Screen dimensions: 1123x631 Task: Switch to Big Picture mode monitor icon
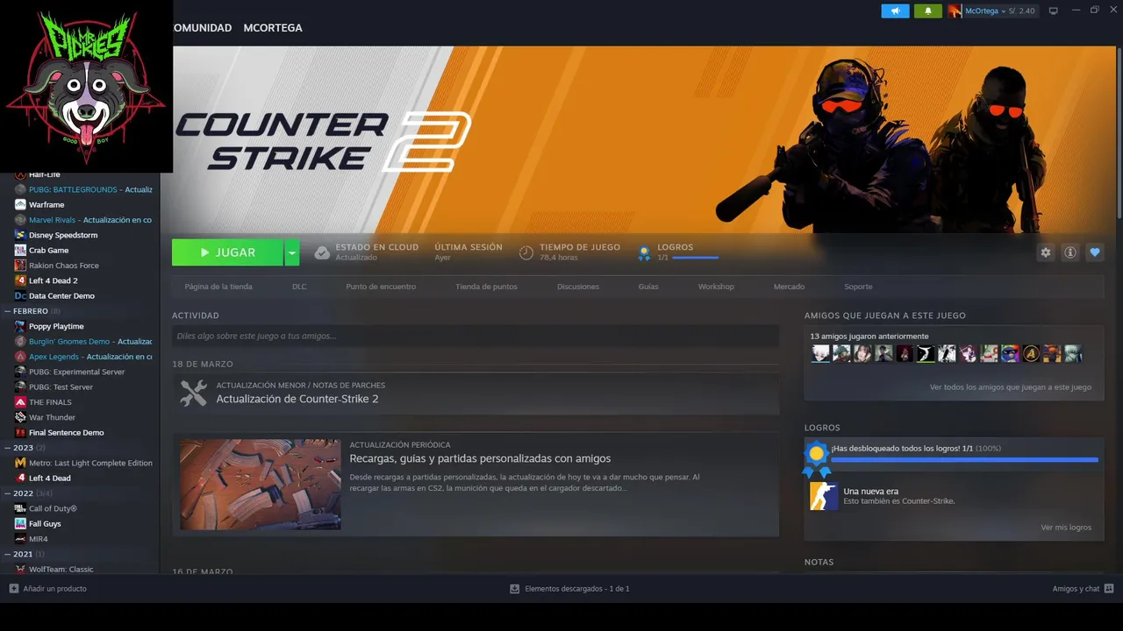point(1054,11)
